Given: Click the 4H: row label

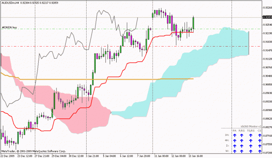Looking at the screenshot, I should pyautogui.click(x=227, y=140).
